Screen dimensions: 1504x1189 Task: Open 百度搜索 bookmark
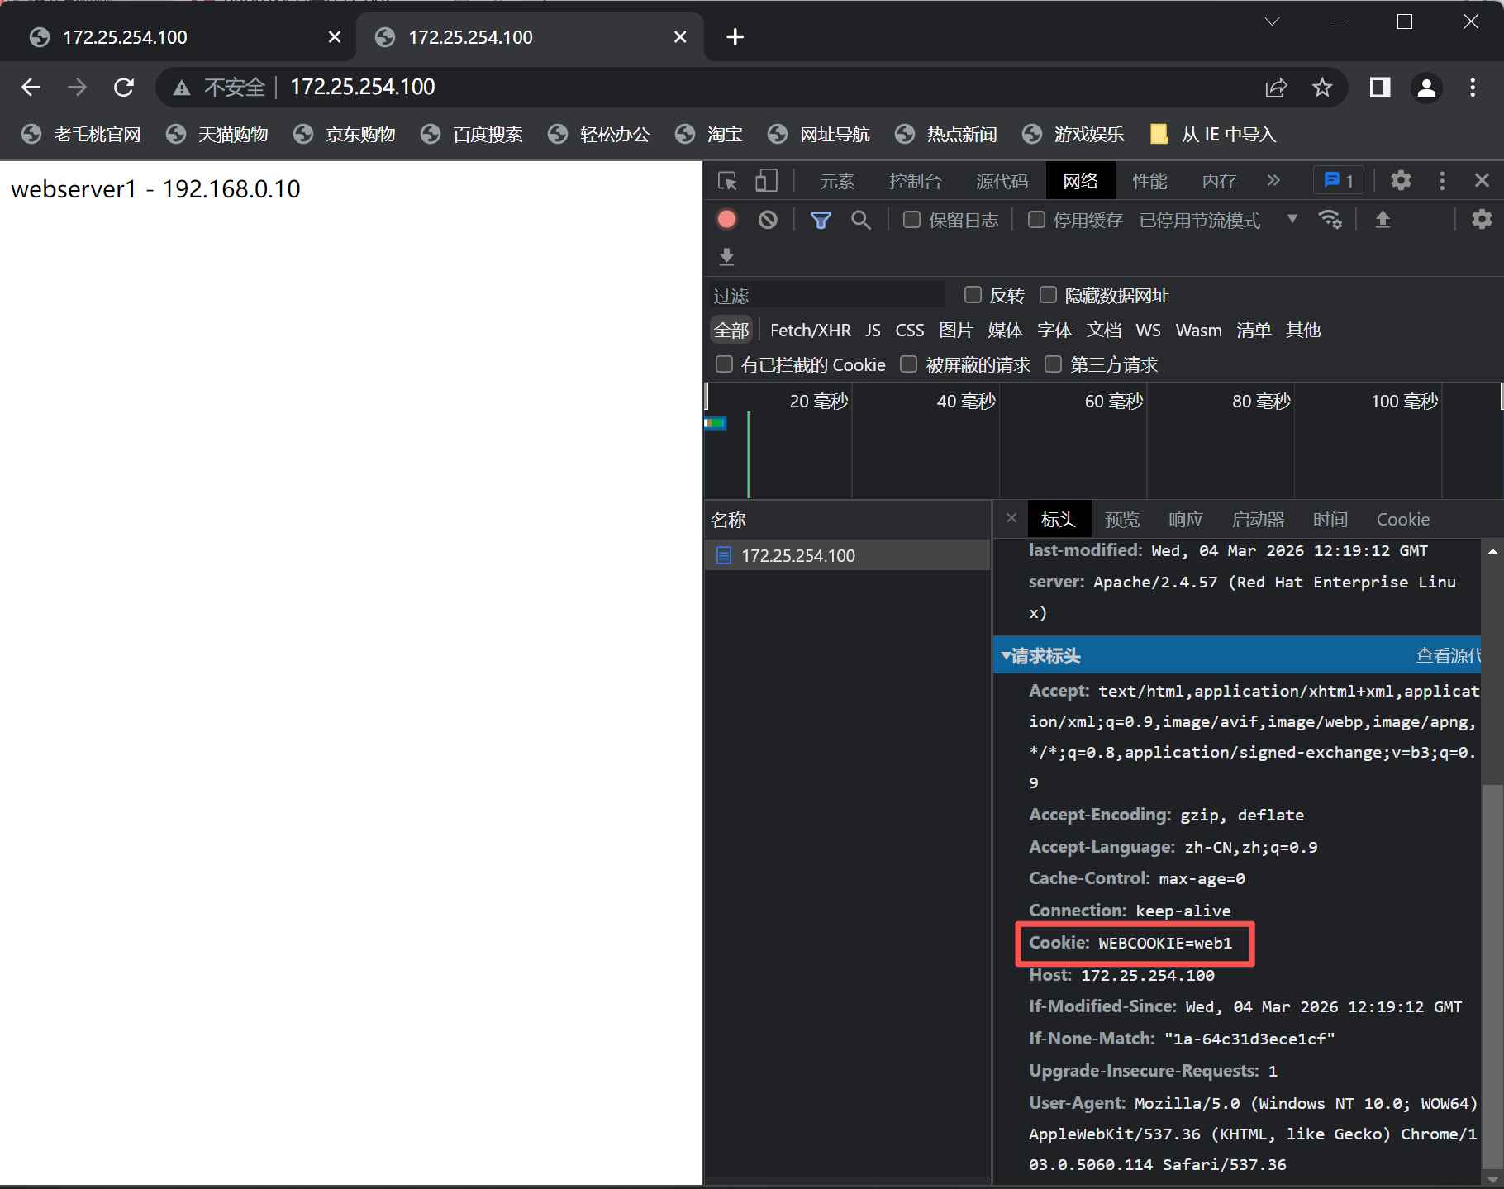click(x=472, y=134)
